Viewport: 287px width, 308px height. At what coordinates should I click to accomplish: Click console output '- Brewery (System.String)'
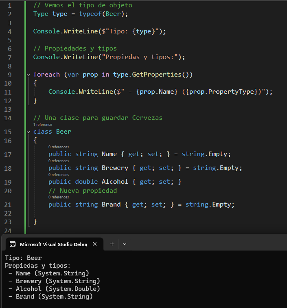click(54, 281)
